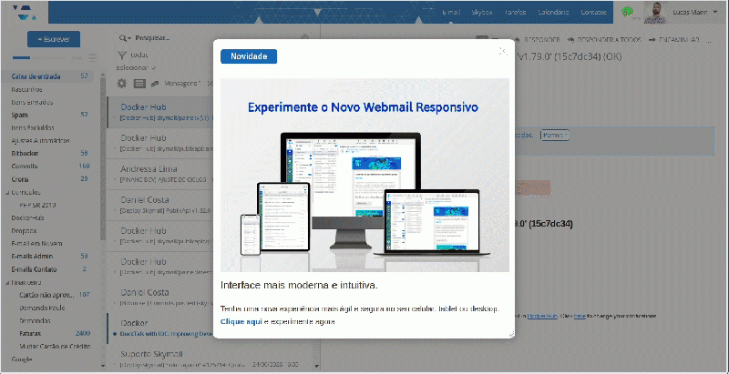Open the 'selecionar' selection dropdown
This screenshot has width=729, height=374.
click(x=136, y=67)
